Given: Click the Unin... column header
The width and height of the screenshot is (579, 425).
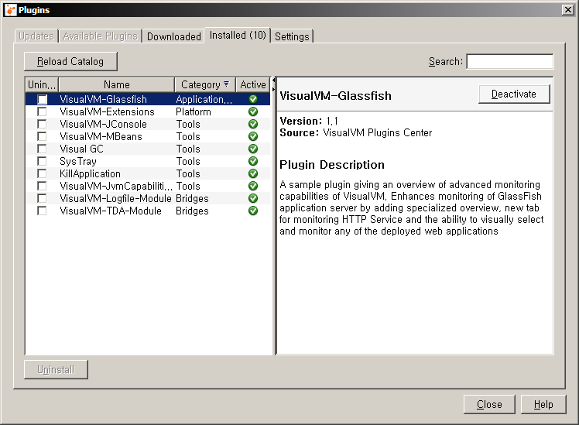Looking at the screenshot, I should pos(42,85).
